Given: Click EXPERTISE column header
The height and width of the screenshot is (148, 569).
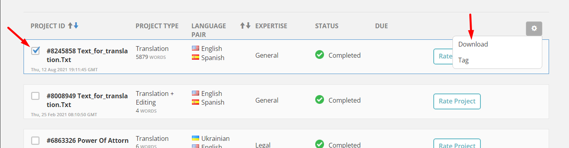Looking at the screenshot, I should pos(271,26).
